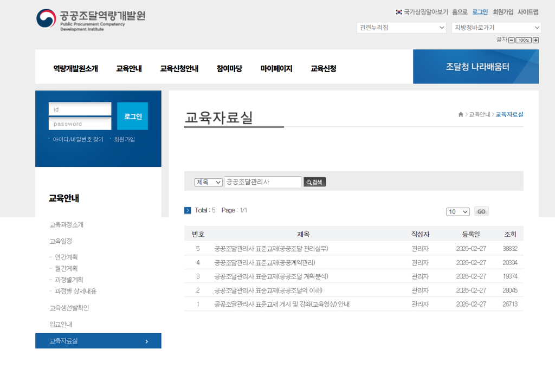Decrease font size with minus icon

tap(512, 40)
